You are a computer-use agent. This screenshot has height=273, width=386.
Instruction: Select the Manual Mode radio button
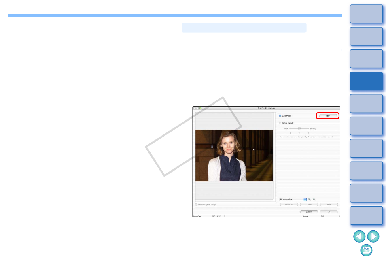point(280,123)
